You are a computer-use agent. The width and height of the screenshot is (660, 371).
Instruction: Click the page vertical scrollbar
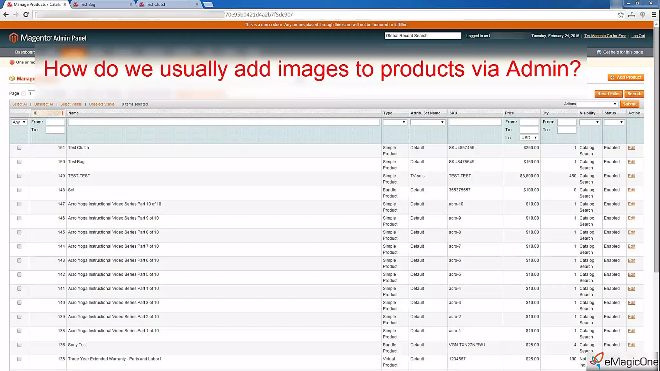(x=656, y=148)
